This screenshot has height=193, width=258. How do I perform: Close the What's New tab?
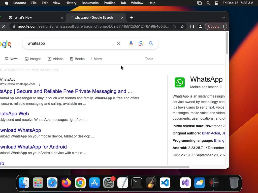[x=62, y=18]
